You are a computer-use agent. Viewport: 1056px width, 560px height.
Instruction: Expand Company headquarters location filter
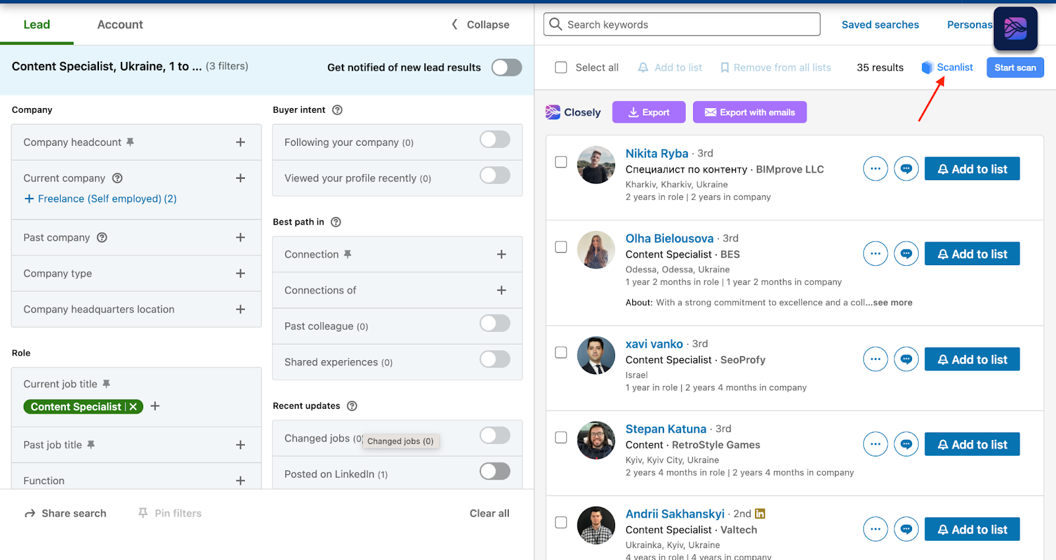coord(241,309)
